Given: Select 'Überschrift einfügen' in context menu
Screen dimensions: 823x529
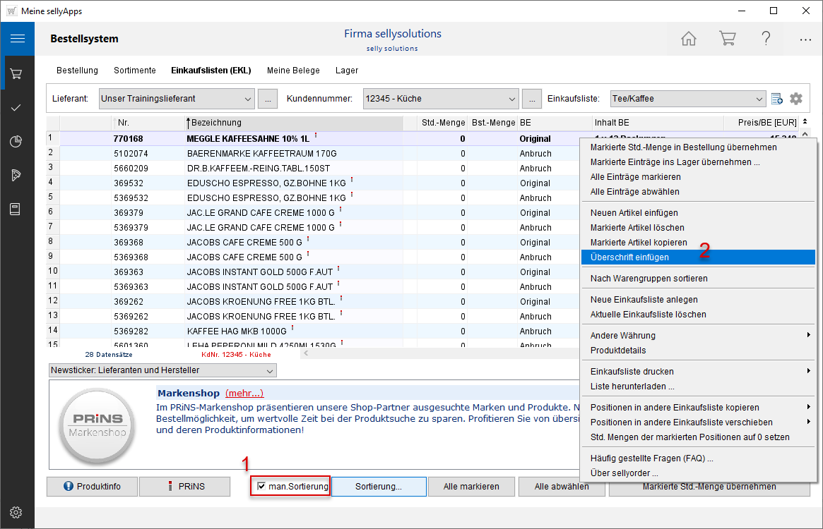Looking at the screenshot, I should [x=629, y=257].
